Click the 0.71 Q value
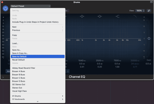 click(135, 67)
